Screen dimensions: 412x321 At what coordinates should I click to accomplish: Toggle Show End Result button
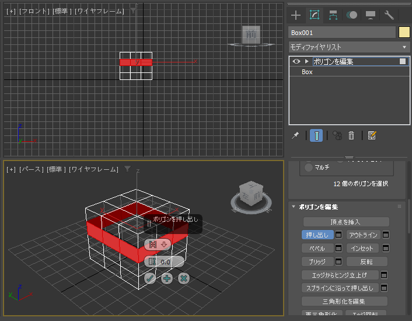click(316, 135)
